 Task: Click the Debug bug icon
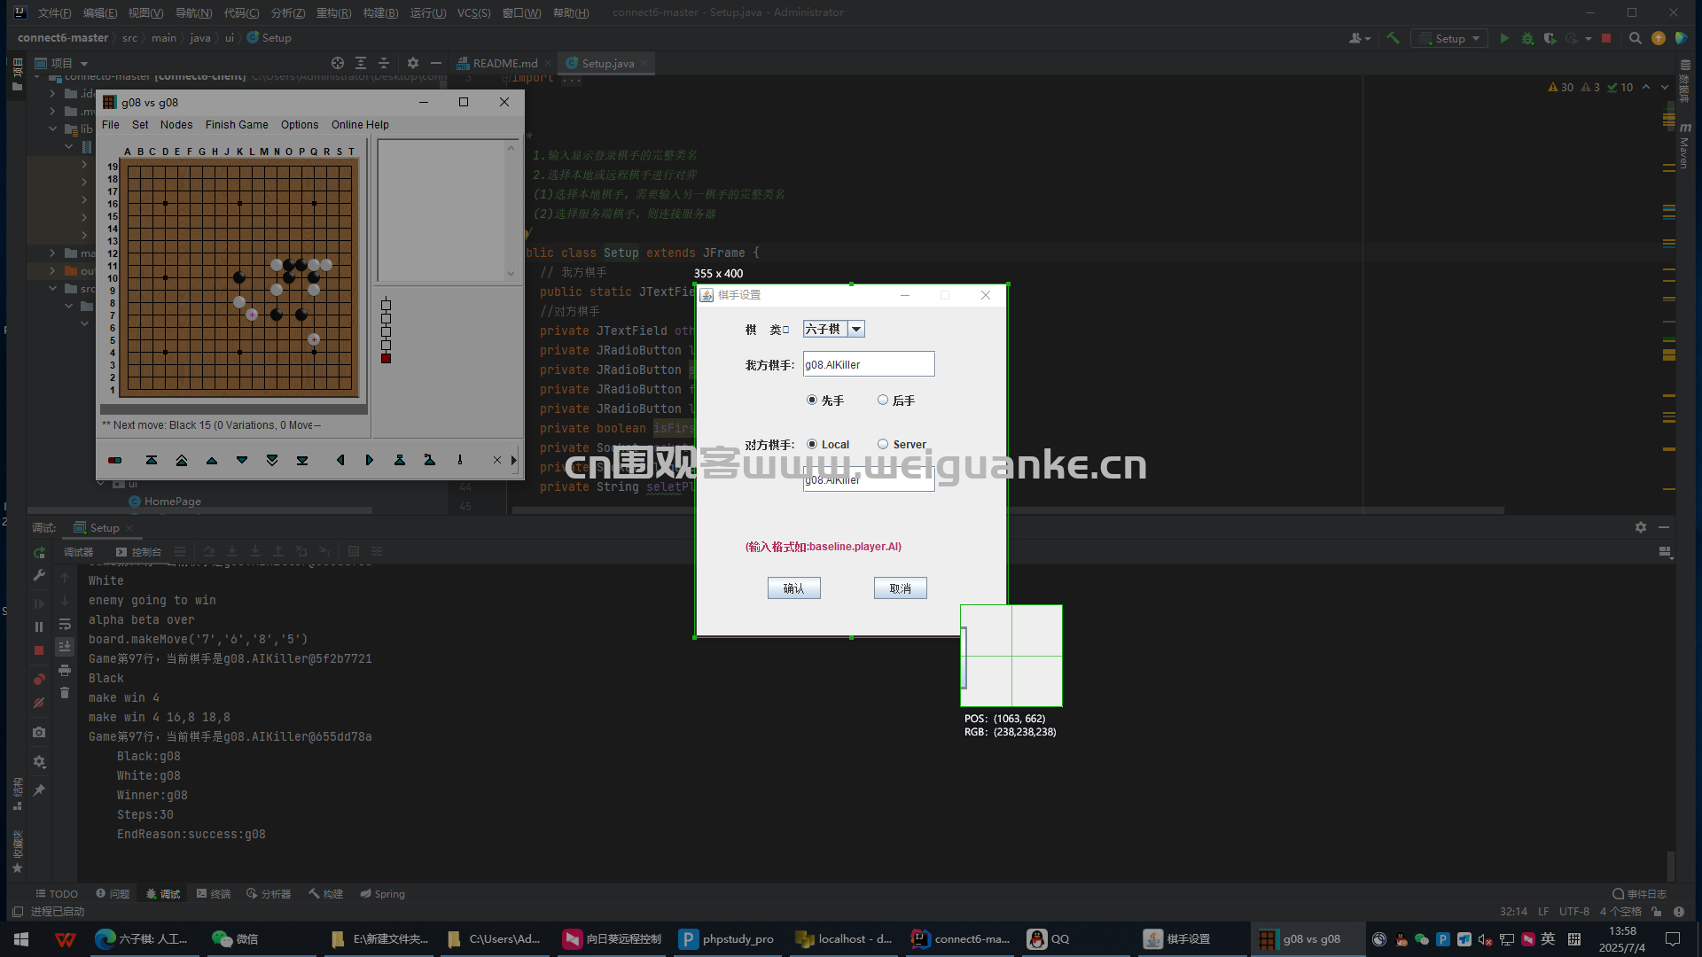coord(1527,38)
